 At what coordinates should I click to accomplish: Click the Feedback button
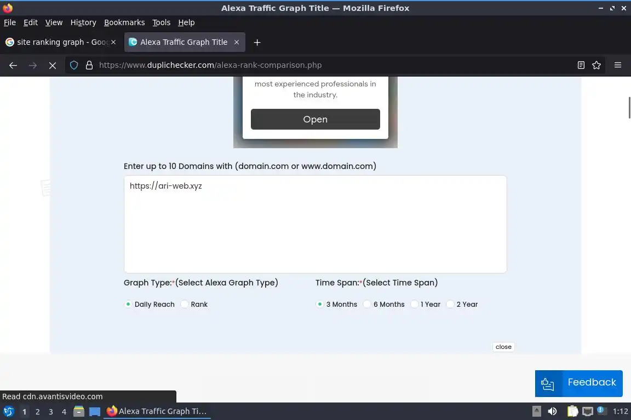tap(578, 383)
